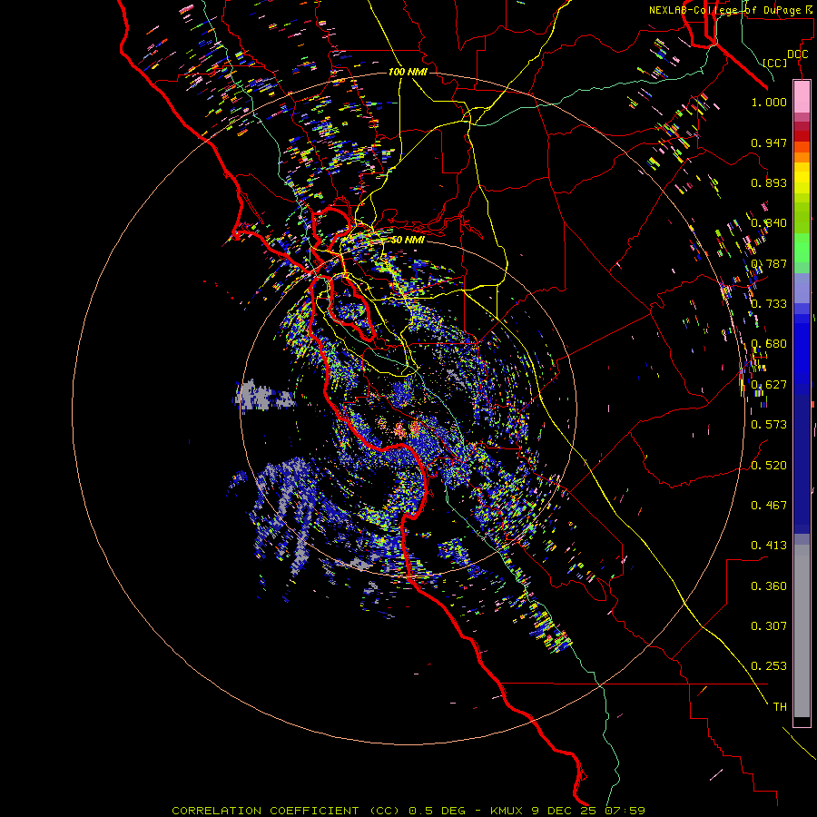Select the 0.787 legend value

(769, 263)
